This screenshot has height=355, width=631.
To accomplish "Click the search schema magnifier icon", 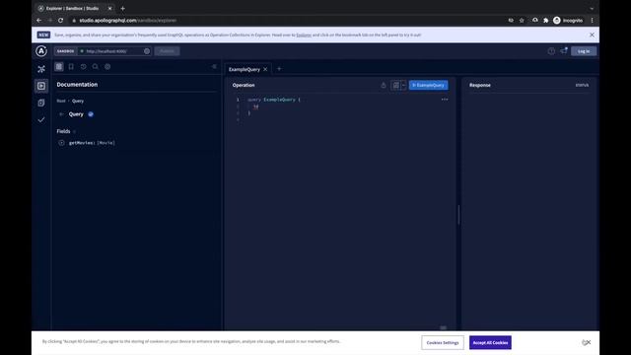I will 96,67.
